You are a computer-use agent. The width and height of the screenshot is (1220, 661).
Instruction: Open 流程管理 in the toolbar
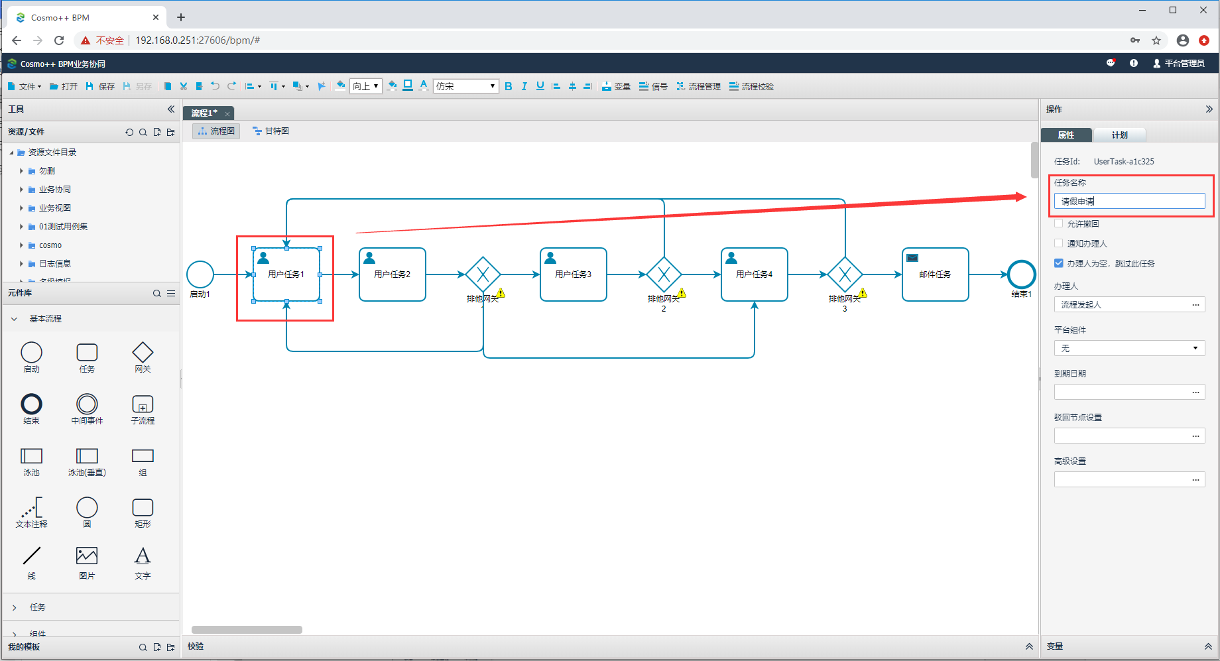[x=698, y=86]
